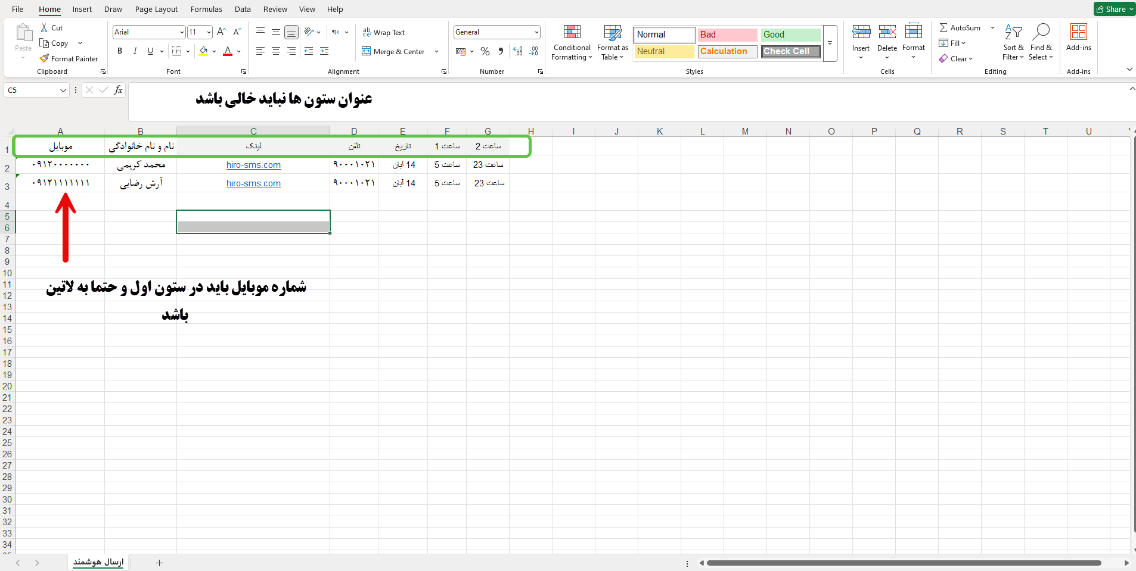Select the Italic toggle
This screenshot has height=571, width=1136.
click(135, 51)
